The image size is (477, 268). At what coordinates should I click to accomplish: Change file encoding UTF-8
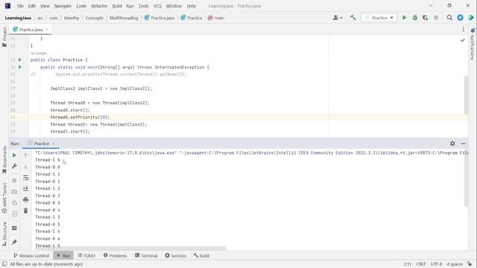click(436, 264)
